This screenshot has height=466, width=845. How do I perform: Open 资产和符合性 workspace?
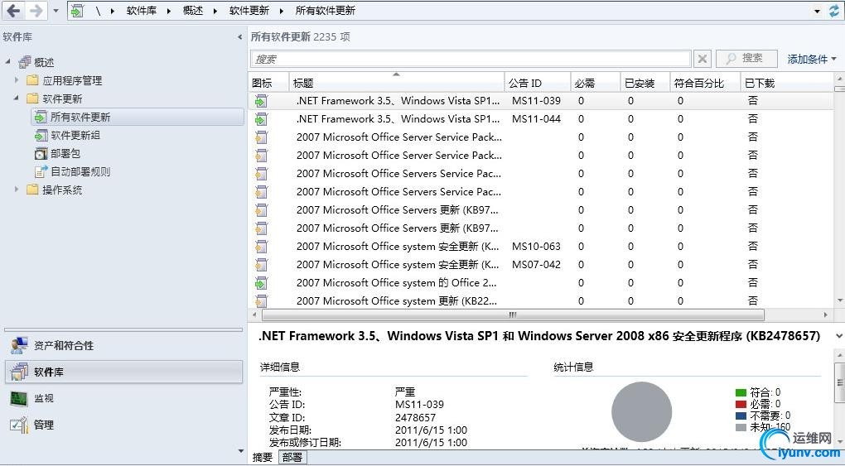pyautogui.click(x=123, y=345)
